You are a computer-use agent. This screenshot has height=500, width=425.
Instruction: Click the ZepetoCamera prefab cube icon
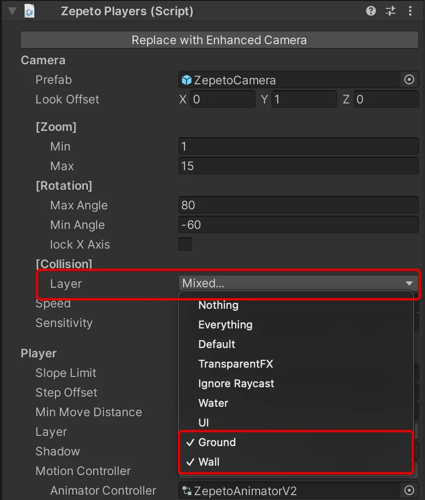[x=186, y=80]
